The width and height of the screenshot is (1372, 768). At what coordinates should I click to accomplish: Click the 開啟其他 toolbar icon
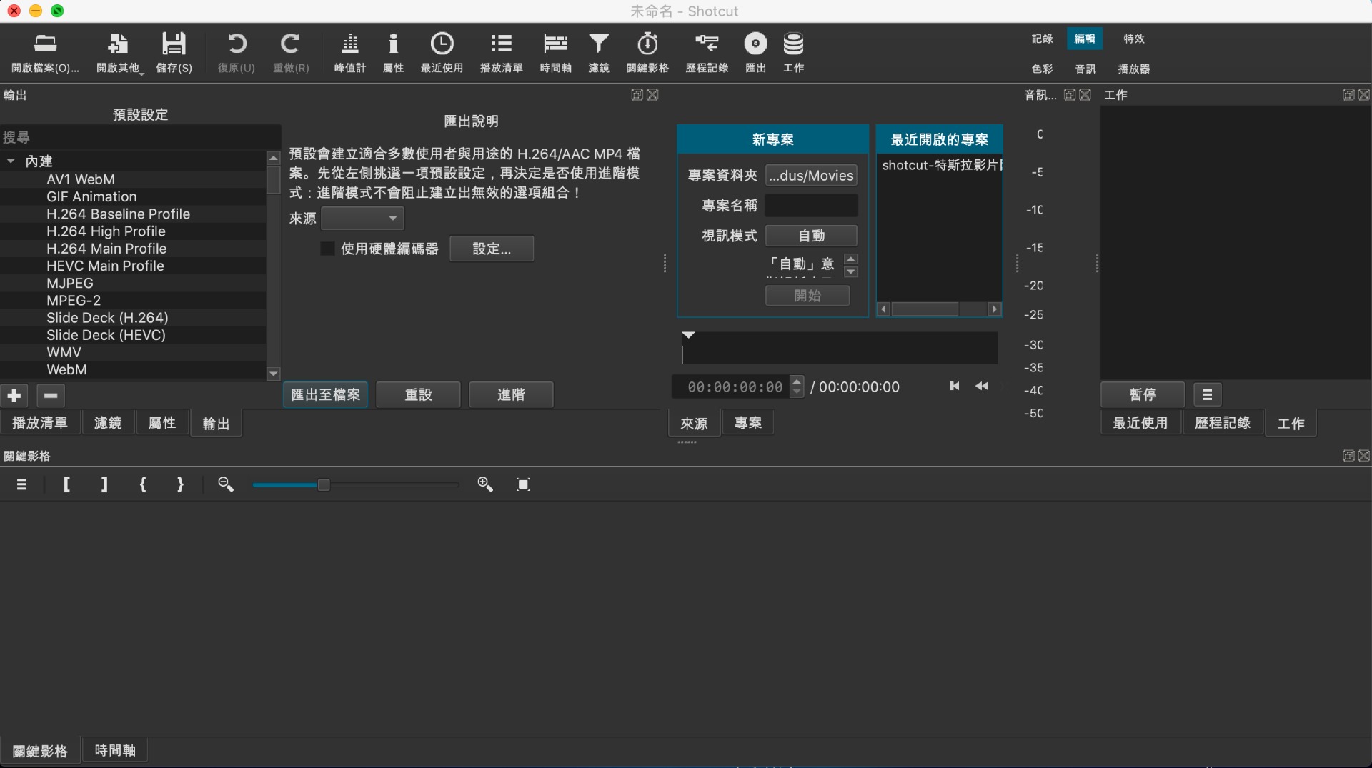pos(119,52)
